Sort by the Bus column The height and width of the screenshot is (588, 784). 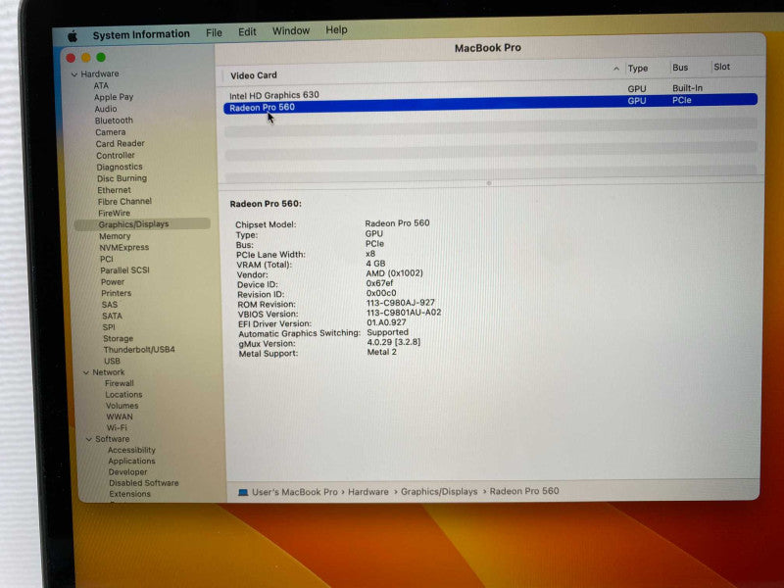click(680, 68)
